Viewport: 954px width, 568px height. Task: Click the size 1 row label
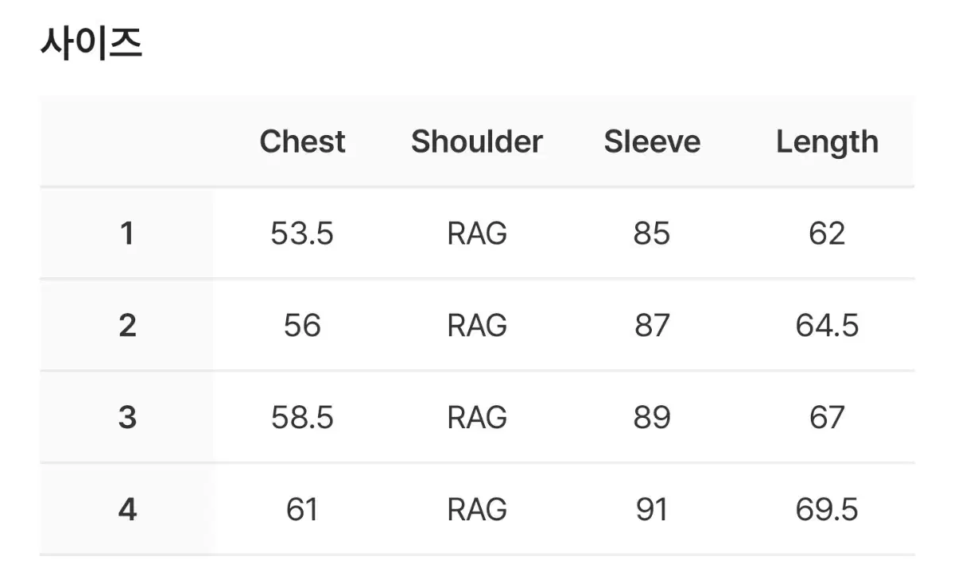point(127,234)
